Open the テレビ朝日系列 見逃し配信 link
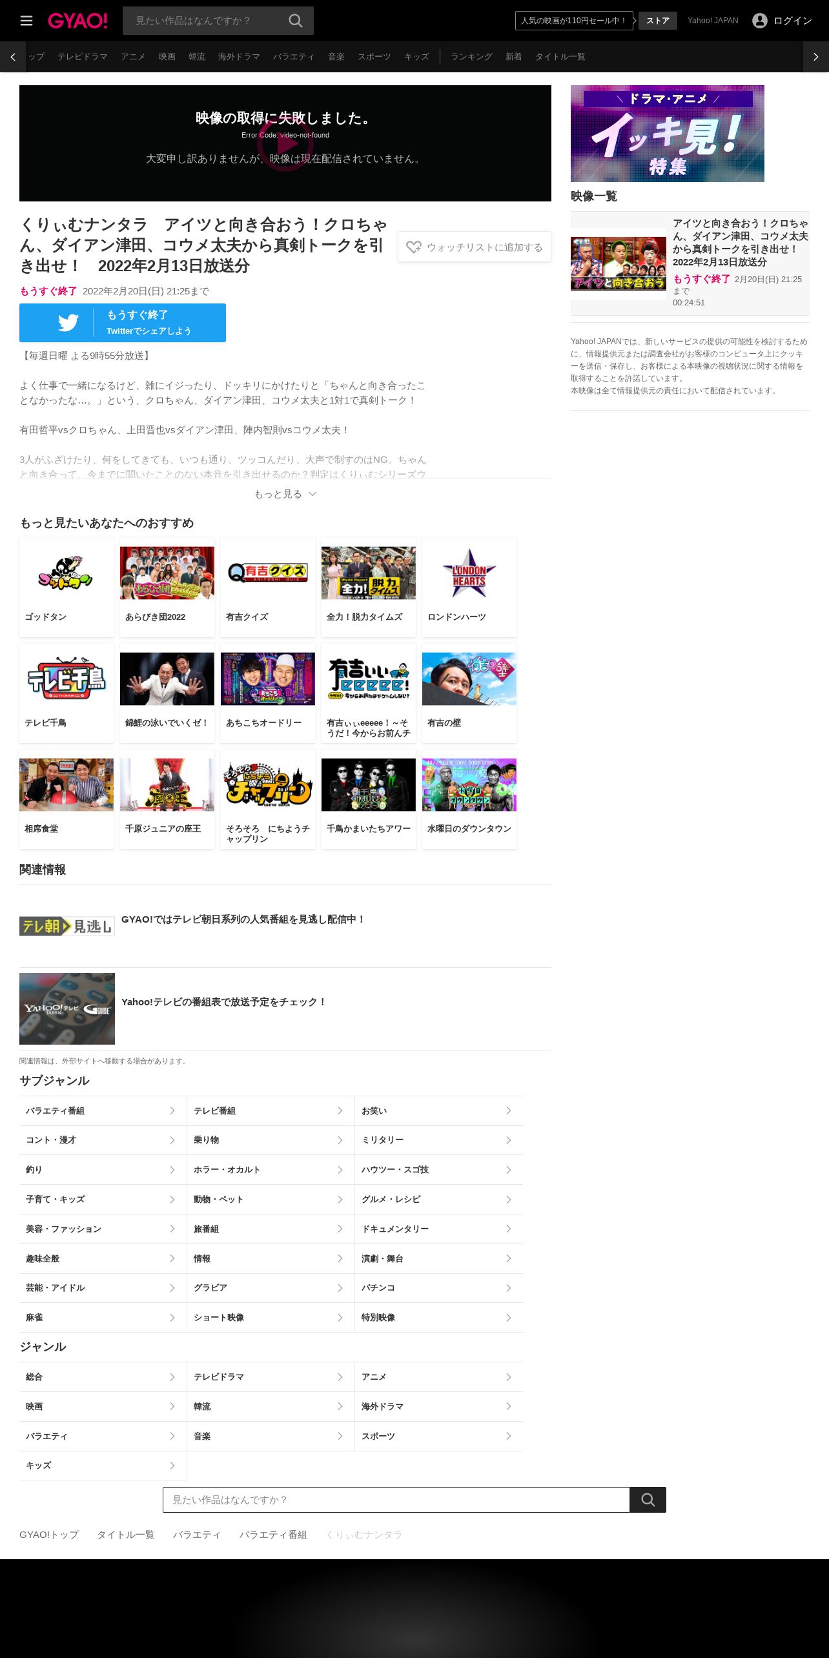Viewport: 829px width, 1658px height. click(243, 919)
